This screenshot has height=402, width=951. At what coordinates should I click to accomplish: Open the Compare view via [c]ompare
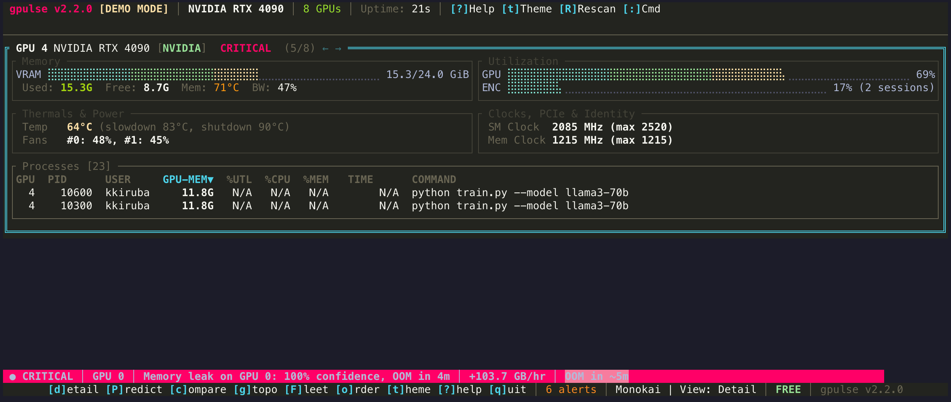tap(199, 389)
